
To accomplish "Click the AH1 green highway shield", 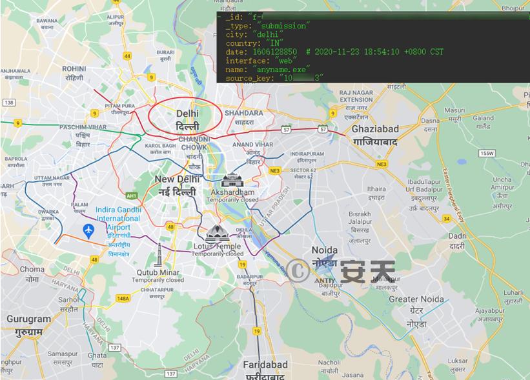I will click(x=132, y=195).
